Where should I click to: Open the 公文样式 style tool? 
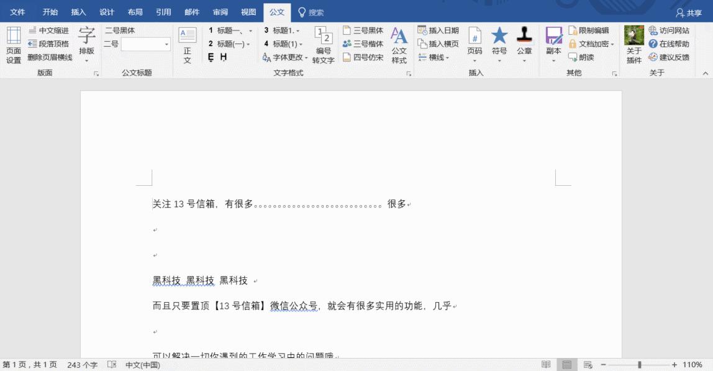[399, 44]
